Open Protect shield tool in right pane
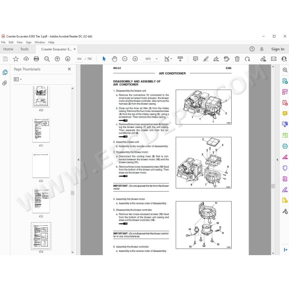Viewport: 289px width, 289px height. coord(285,168)
